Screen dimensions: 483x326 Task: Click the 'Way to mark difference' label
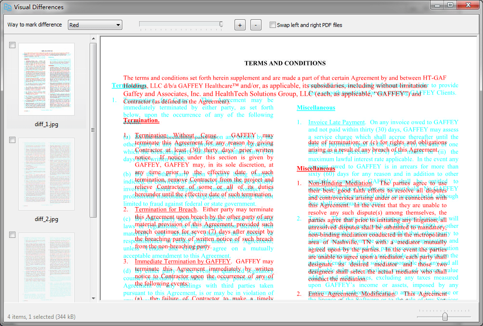click(x=35, y=25)
